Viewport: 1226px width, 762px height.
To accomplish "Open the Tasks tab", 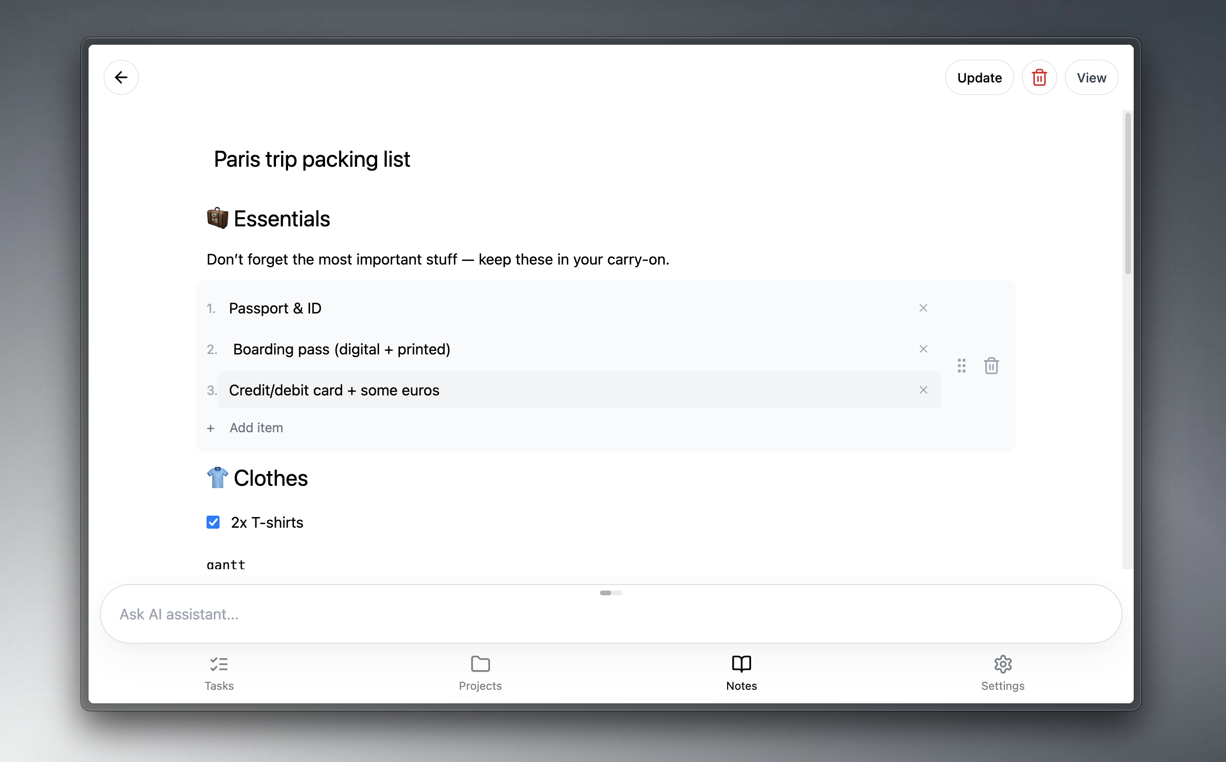I will (x=219, y=673).
